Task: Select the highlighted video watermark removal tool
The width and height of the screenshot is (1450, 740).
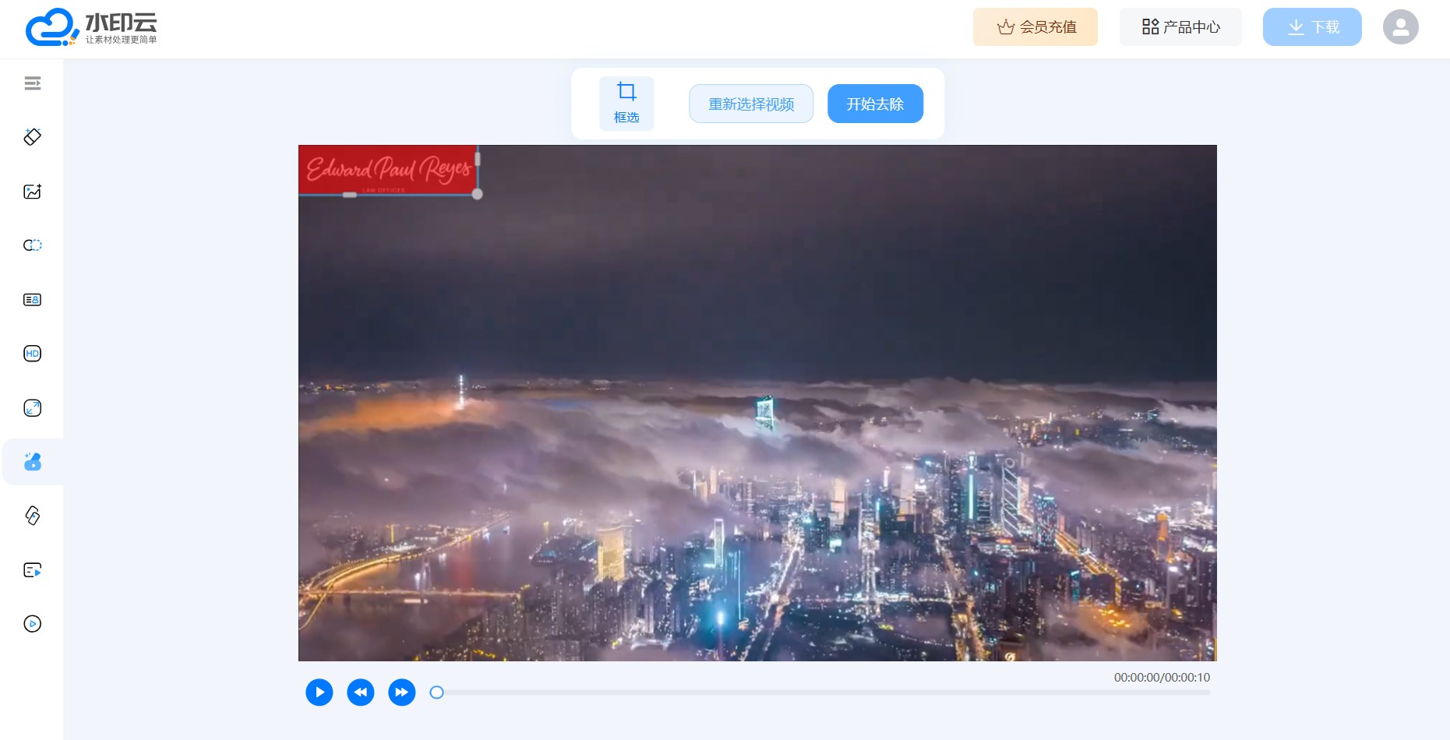Action: [32, 462]
